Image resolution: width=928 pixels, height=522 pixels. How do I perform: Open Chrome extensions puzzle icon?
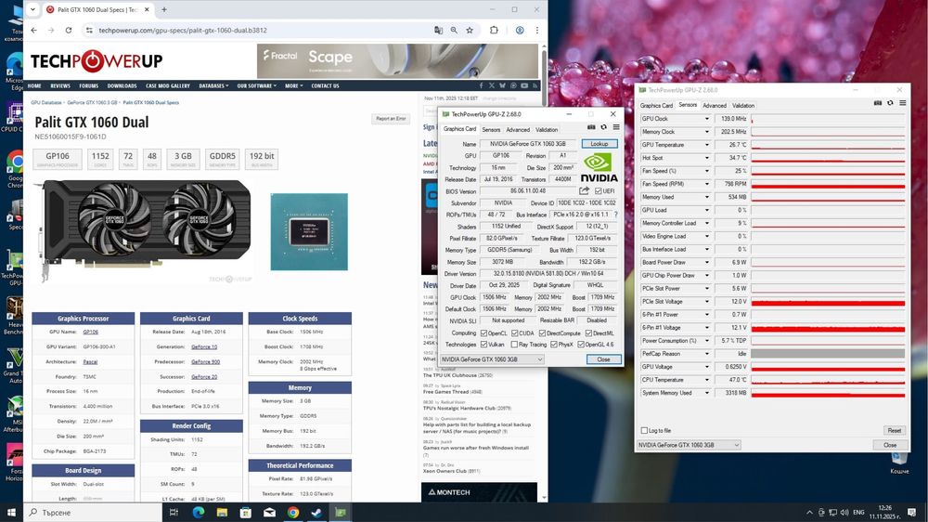(494, 31)
